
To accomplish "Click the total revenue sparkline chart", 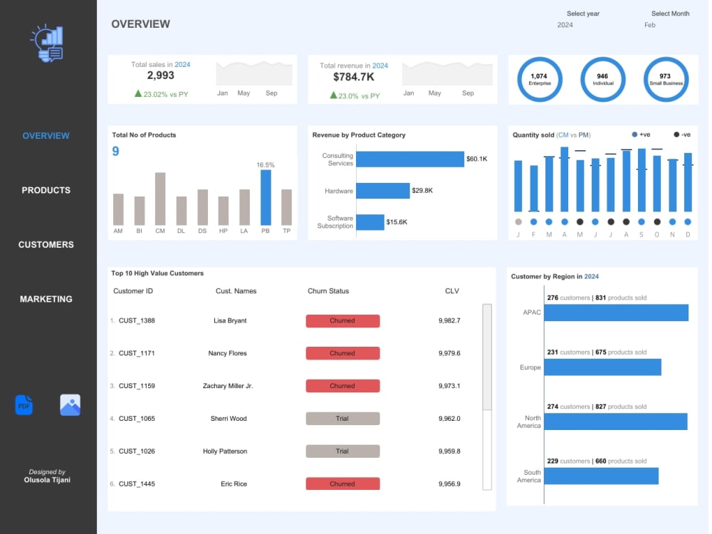I will 447,73.
